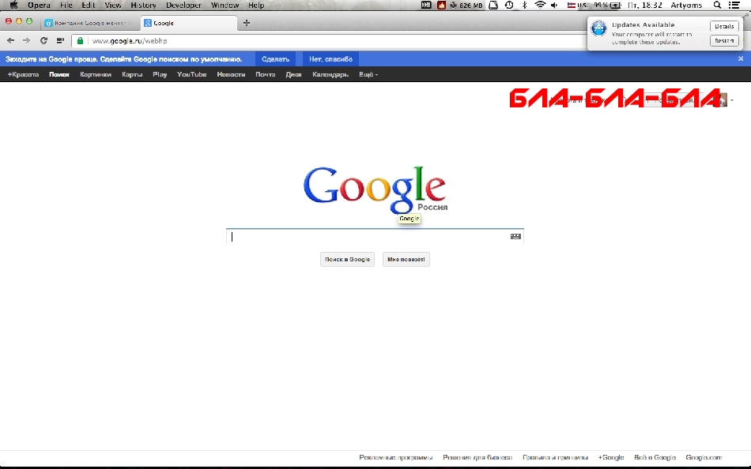The image size is (751, 469).
Task: Open Spotlight search magnifier in menu bar
Action: [717, 6]
